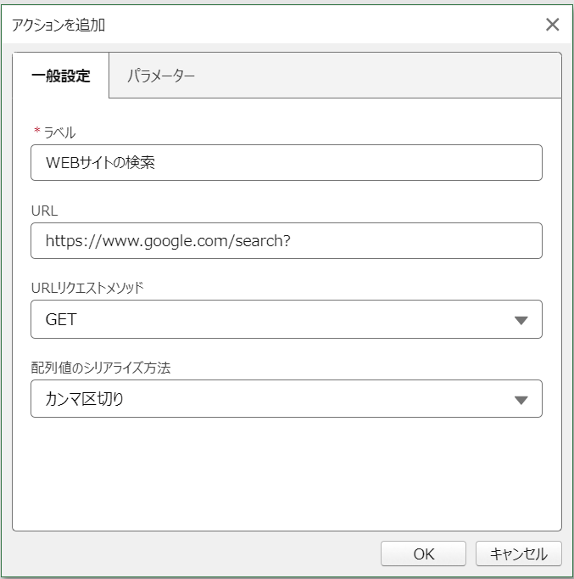Viewport: 574px width, 579px height.
Task: Click the アクションを追加 dialog title
Action: pos(59,25)
